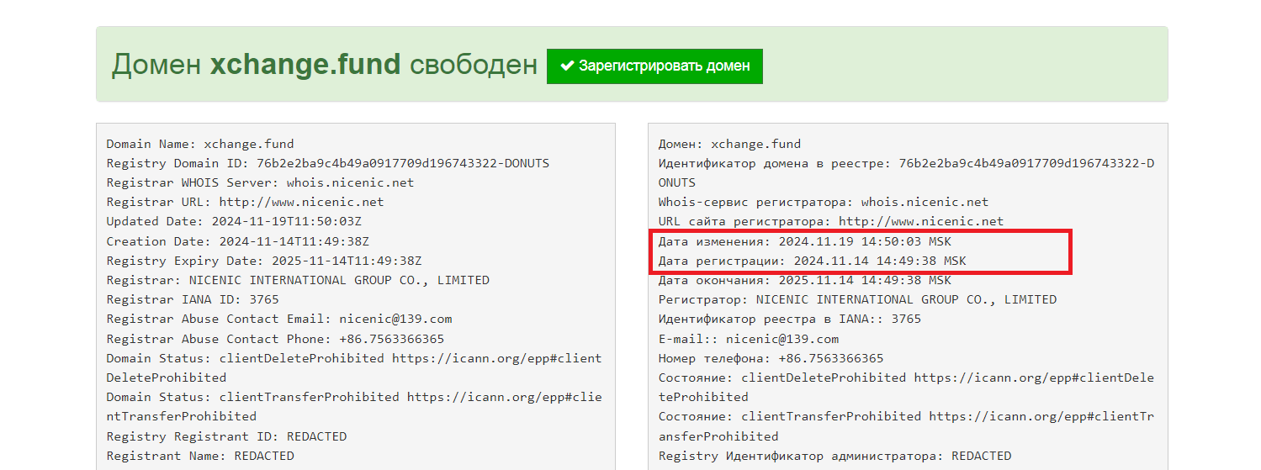Select the Идентификатор реестра в IANA line
The height and width of the screenshot is (470, 1261).
tap(790, 319)
